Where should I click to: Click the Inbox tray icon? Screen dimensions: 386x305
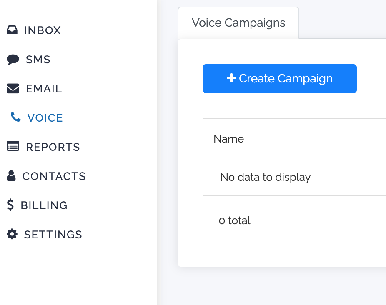(x=13, y=30)
